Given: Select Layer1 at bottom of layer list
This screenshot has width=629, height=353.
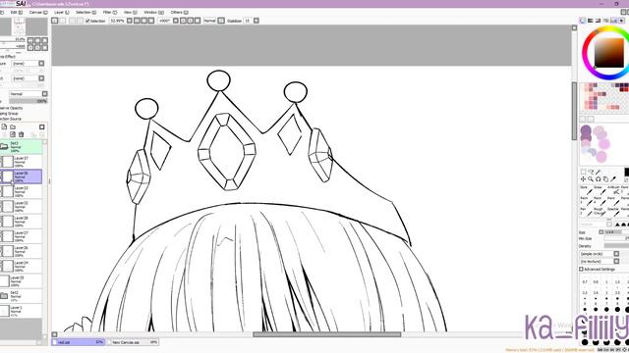Looking at the screenshot, I should pos(22,311).
